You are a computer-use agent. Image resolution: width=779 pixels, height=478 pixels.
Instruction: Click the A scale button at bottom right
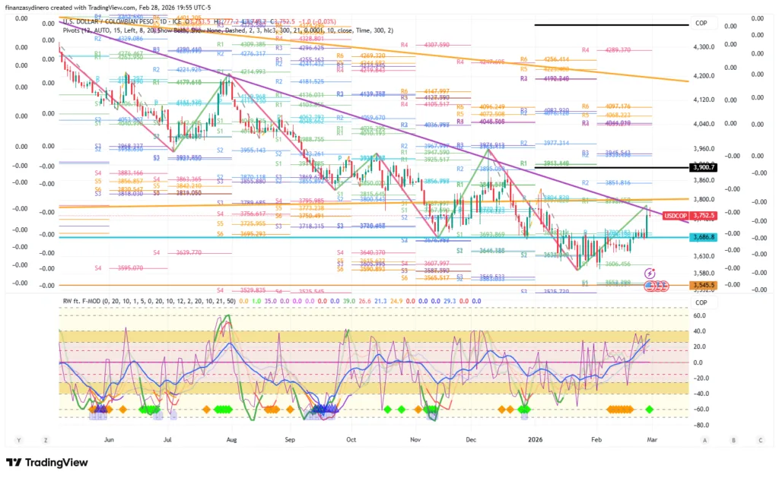click(x=705, y=440)
